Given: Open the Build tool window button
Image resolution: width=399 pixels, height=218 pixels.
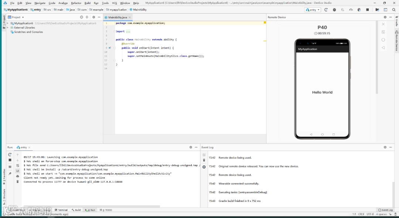Looking at the screenshot, I should pos(76,210).
